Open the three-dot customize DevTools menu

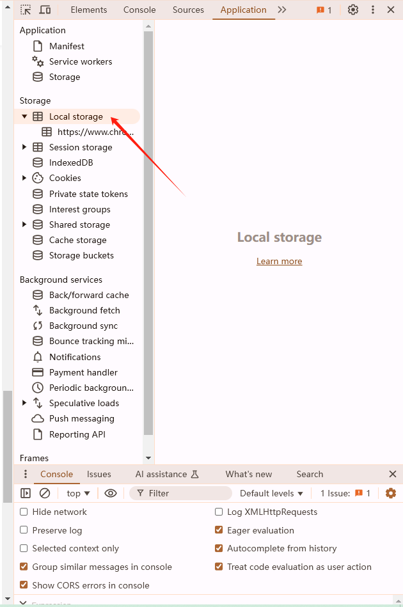click(x=372, y=10)
